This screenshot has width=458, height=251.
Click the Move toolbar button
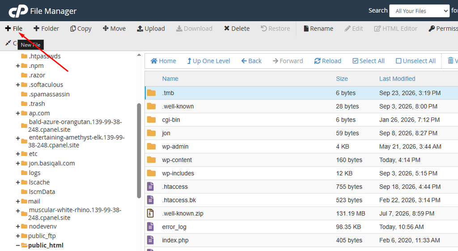(x=114, y=29)
